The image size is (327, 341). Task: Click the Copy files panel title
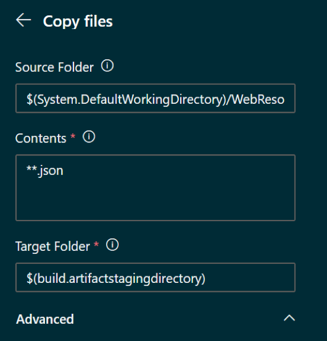click(x=78, y=21)
